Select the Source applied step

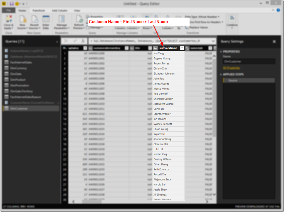(249, 80)
